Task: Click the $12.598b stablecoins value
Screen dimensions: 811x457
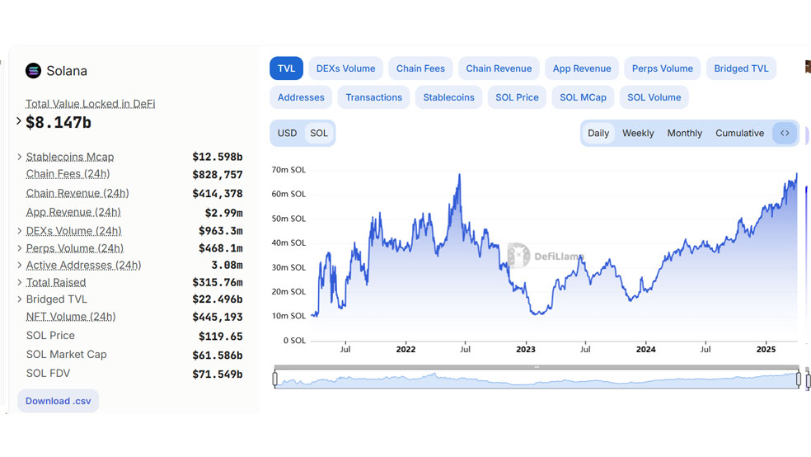Action: [x=218, y=157]
